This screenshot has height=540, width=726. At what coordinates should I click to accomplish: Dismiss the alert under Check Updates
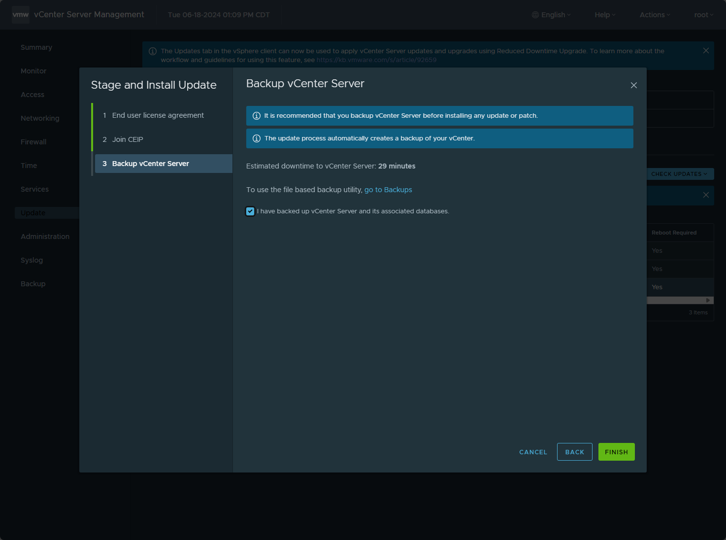click(x=706, y=195)
